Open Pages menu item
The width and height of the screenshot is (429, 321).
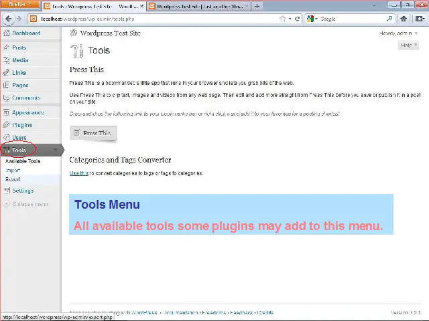point(20,86)
